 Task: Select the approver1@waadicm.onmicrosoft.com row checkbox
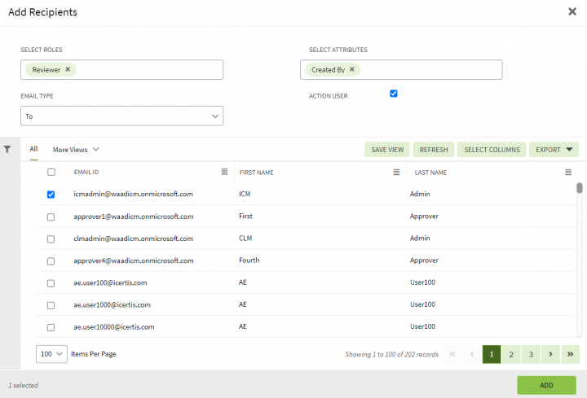[x=51, y=217]
